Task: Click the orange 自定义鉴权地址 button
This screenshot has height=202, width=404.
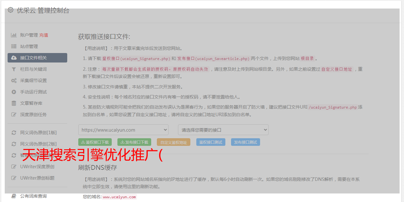Action: click(x=174, y=142)
